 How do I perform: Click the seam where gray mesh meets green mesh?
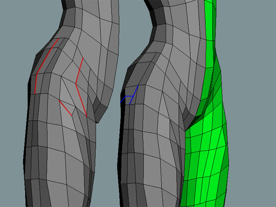click(x=185, y=164)
